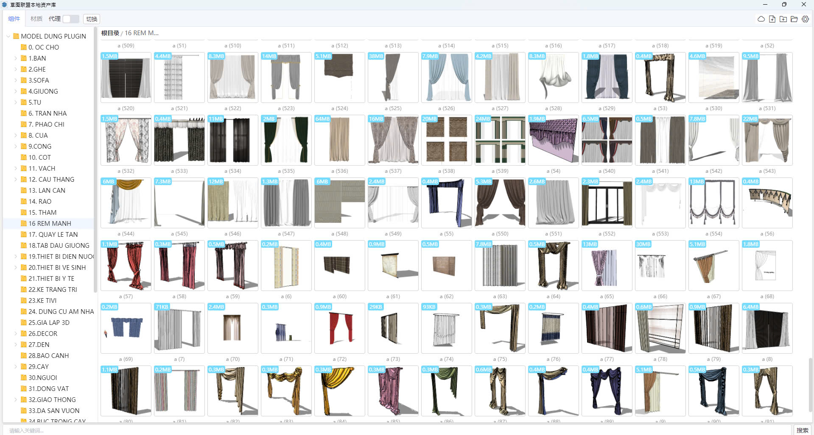Toggle the 代理 proxy switch
The width and height of the screenshot is (814, 435).
(x=70, y=19)
